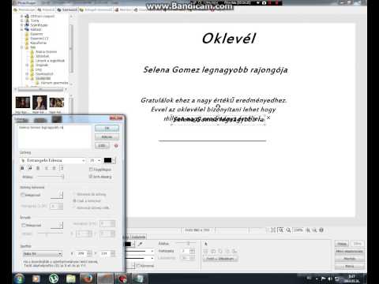The image size is (379, 284).
Task: Click the fit-to-window icon left of 1:1
Action: click(273, 230)
